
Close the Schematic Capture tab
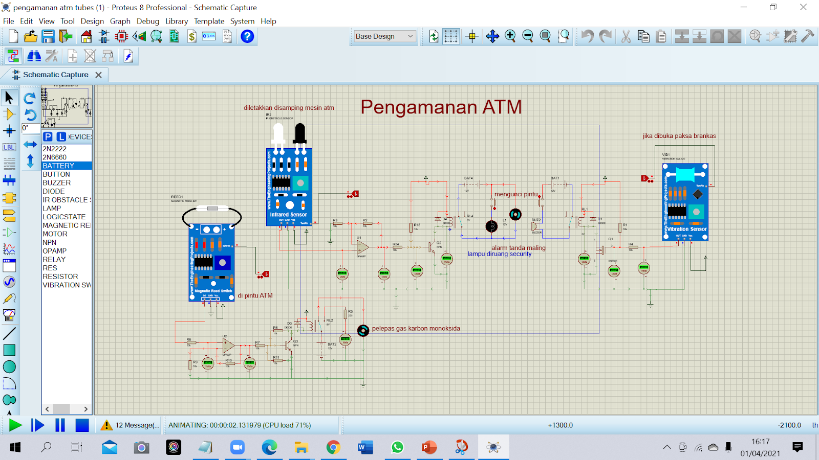pyautogui.click(x=98, y=75)
